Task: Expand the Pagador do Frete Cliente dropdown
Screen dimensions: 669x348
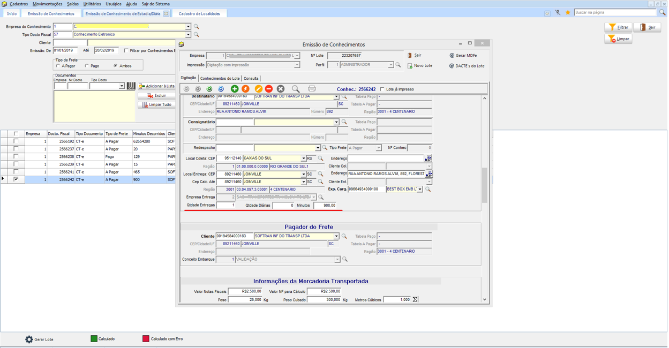Action: coord(336,236)
